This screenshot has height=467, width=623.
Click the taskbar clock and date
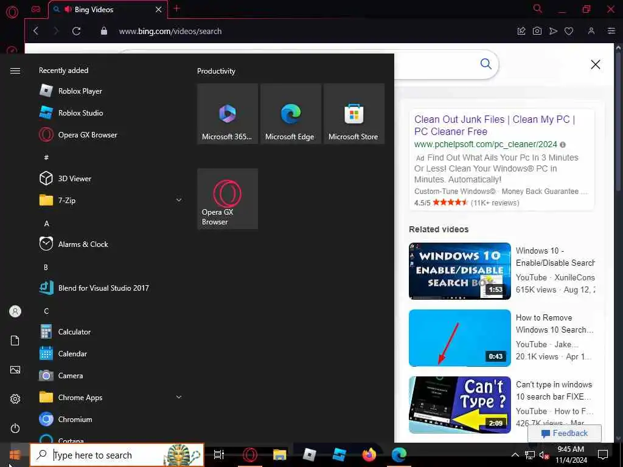(x=571, y=455)
